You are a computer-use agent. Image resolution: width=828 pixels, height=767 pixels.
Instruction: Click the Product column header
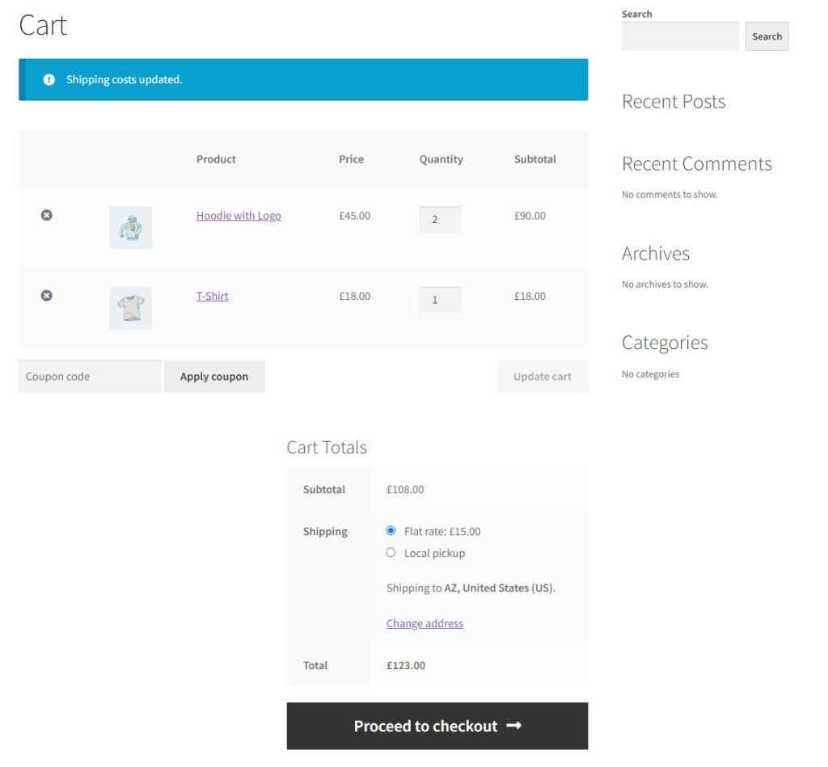coord(216,159)
